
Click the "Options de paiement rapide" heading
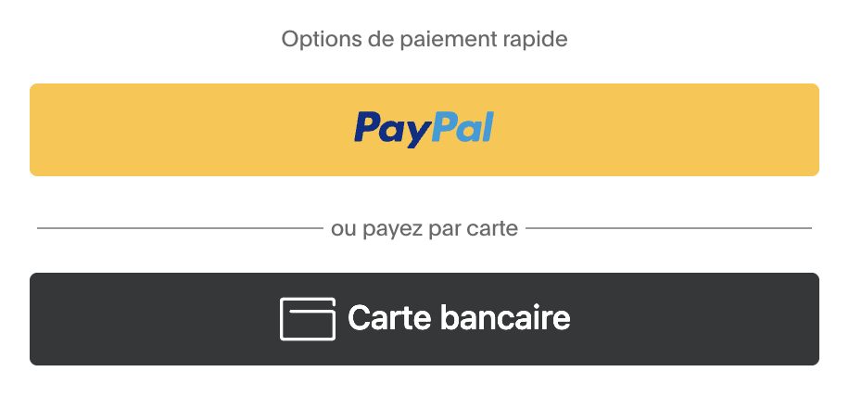pyautogui.click(x=424, y=40)
